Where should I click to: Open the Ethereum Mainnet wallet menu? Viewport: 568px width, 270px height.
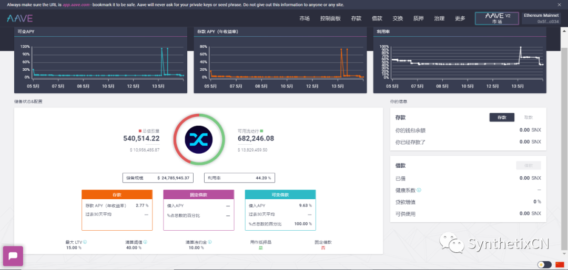541,18
